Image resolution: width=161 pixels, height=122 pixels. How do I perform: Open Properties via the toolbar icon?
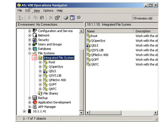click(x=57, y=18)
